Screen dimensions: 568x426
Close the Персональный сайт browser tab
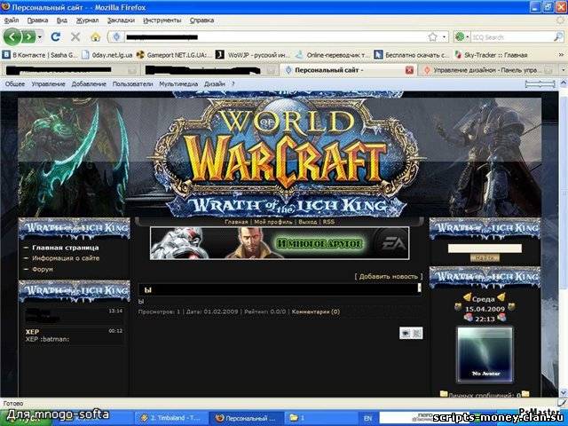pos(409,69)
